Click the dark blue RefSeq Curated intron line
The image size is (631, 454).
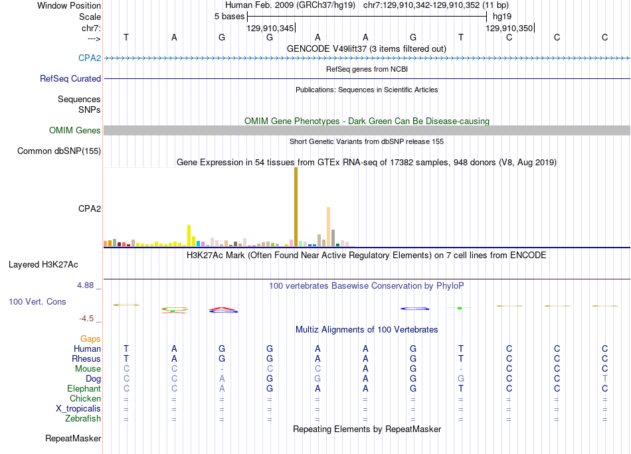(x=367, y=78)
